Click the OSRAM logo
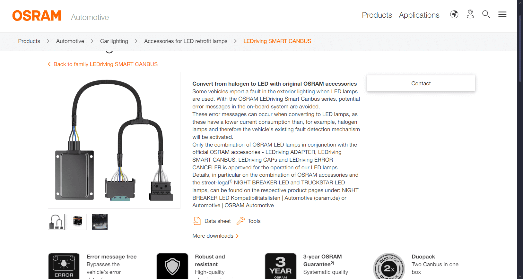523x279 pixels. pos(37,15)
